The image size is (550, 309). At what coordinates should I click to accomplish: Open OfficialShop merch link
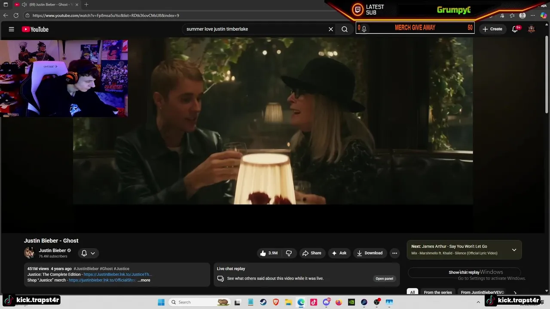[x=102, y=280]
